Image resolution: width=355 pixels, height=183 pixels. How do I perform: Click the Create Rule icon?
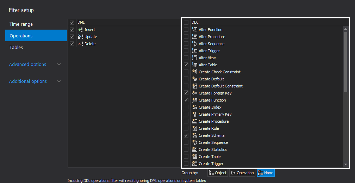pyautogui.click(x=194, y=128)
